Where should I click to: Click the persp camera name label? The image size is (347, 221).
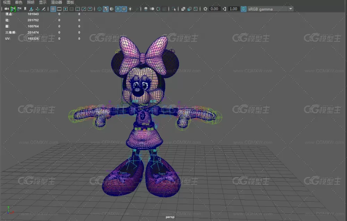click(x=170, y=217)
